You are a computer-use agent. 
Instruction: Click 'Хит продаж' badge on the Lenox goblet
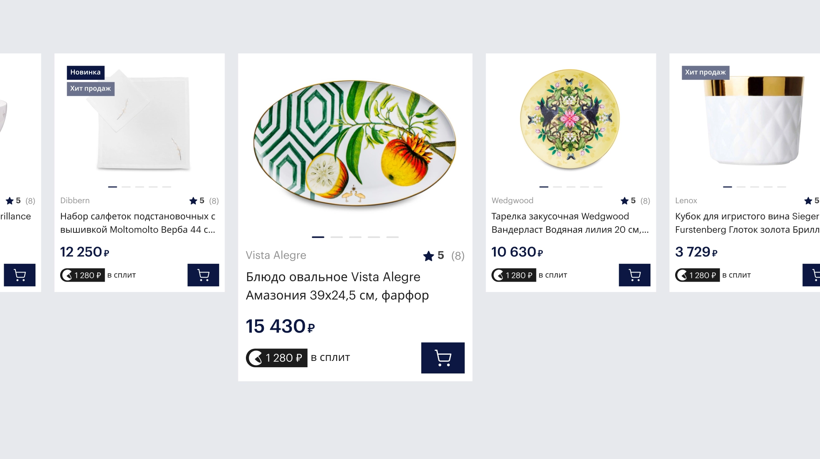coord(705,72)
